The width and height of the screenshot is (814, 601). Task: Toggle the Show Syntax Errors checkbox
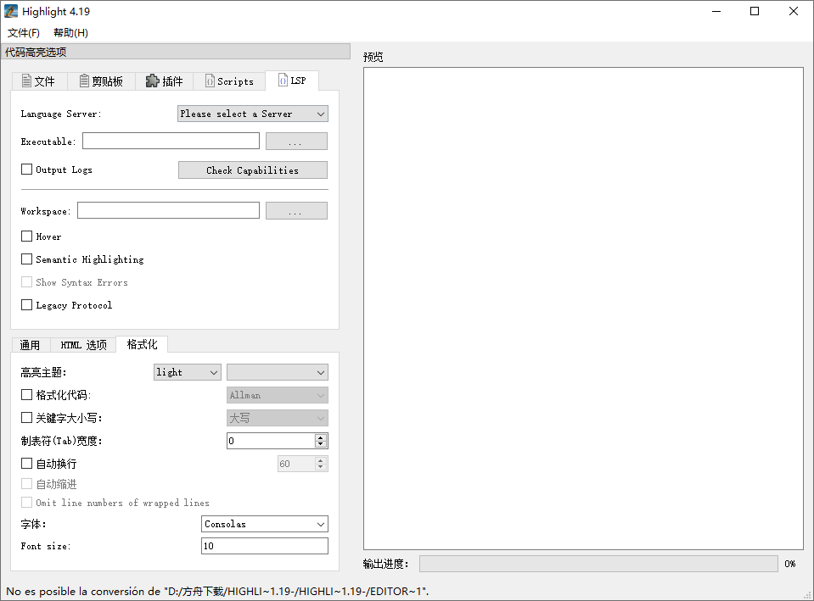click(x=26, y=281)
